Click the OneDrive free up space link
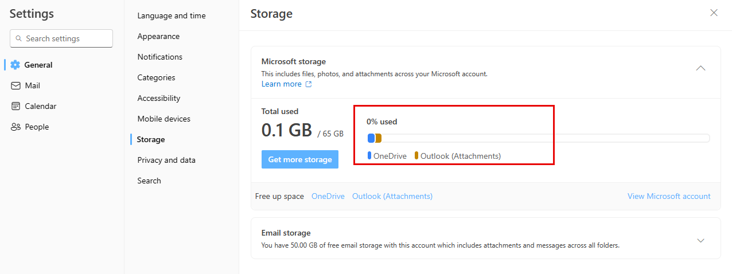This screenshot has width=732, height=274. pyautogui.click(x=328, y=196)
